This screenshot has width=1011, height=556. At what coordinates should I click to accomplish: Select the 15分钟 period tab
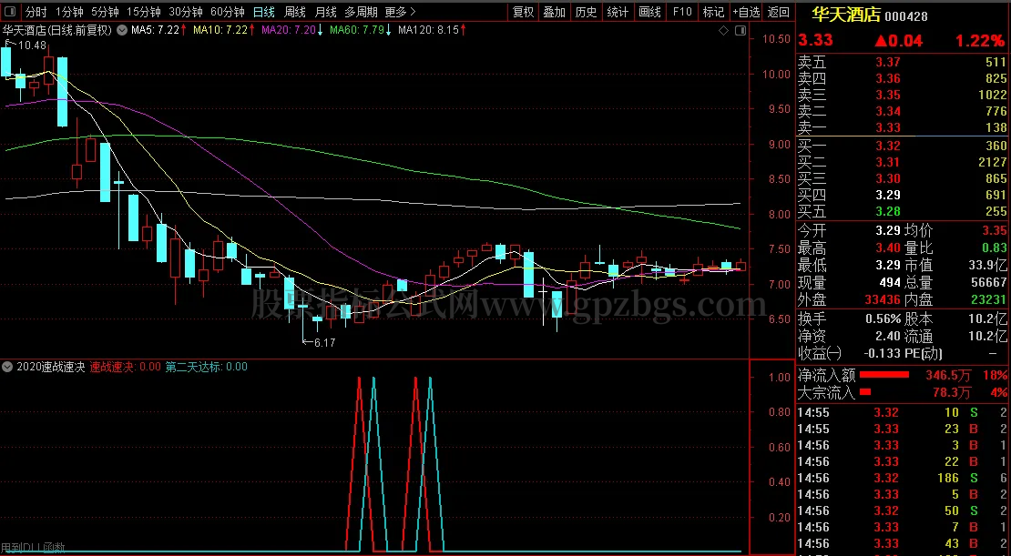tap(143, 12)
